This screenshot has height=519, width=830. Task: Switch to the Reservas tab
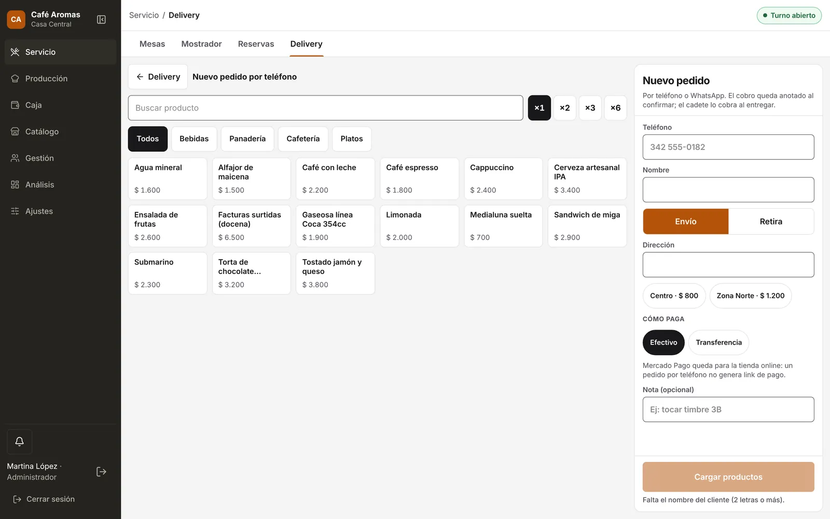256,44
